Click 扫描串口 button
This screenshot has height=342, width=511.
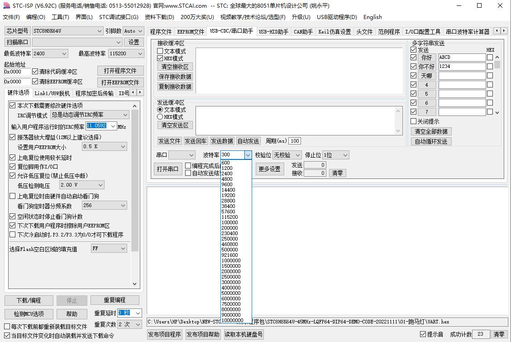[17, 42]
